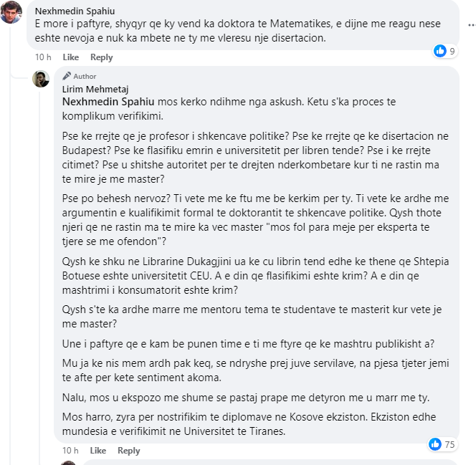Click thumbs-up reaction icon beside count 75

[x=434, y=444]
